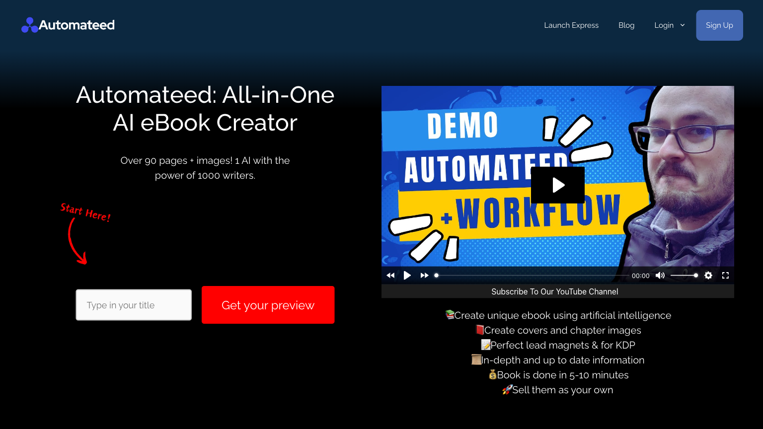Open the video settings gear
The image size is (763, 429).
[708, 275]
